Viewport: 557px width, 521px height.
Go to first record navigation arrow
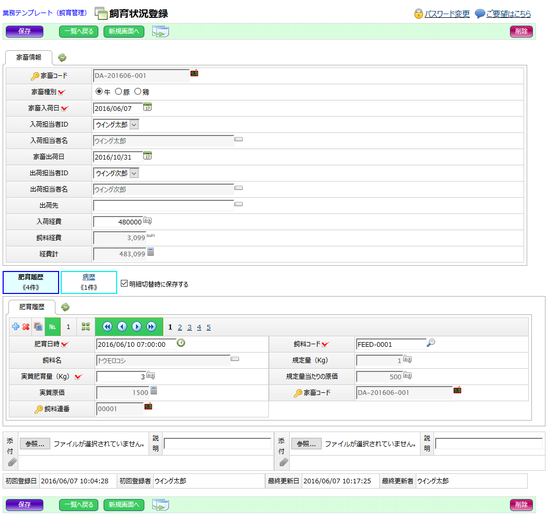tap(107, 327)
